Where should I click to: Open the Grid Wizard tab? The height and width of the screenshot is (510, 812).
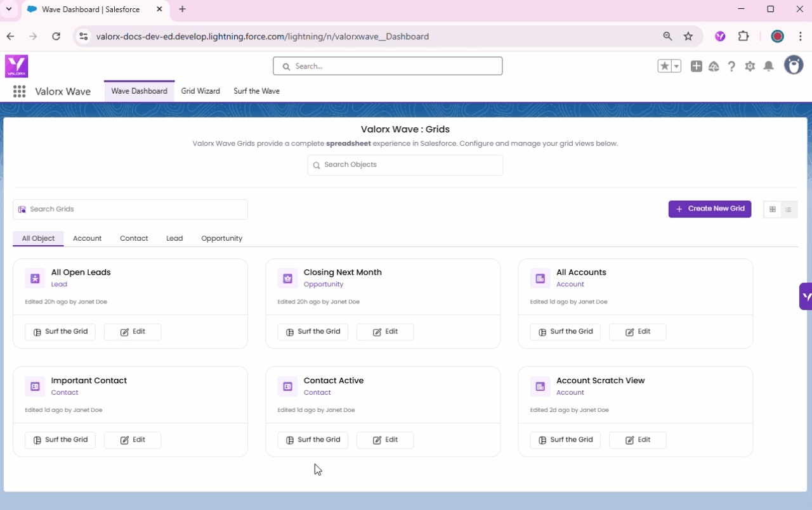tap(200, 91)
